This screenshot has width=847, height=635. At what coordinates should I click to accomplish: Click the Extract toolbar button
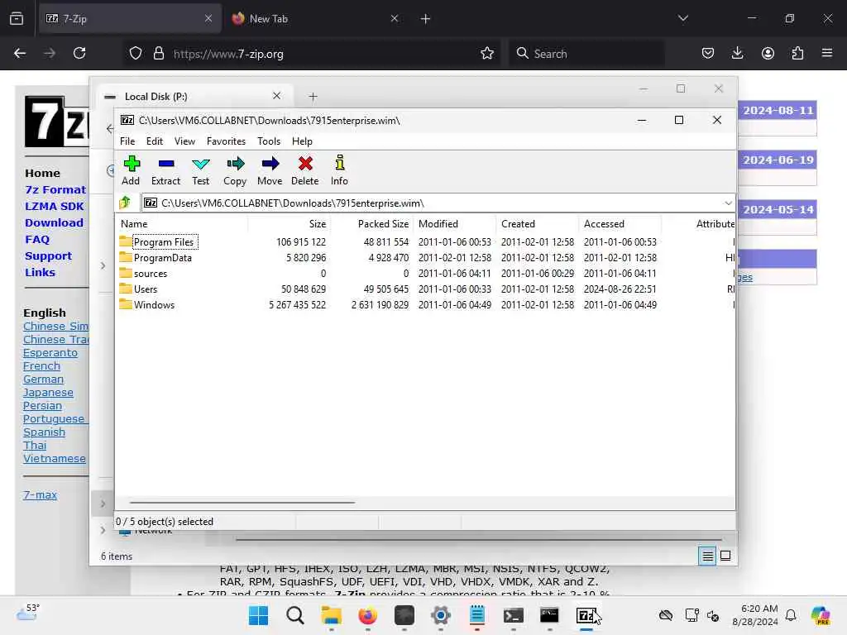pyautogui.click(x=165, y=170)
